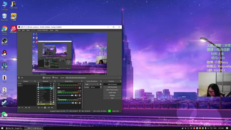Pop out the Controls dock panel
Screen dimensions: 231x130
point(120,81)
